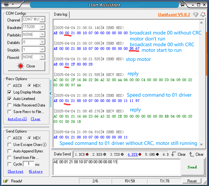Click the Cycle interval ms field
The width and height of the screenshot is (209, 186).
[29, 164]
